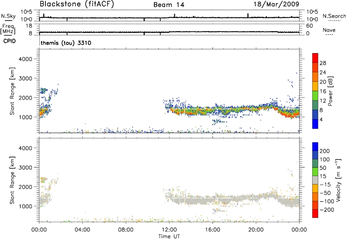Click the '3000' tick in power panel
346x239 pixels.
click(x=26, y=79)
